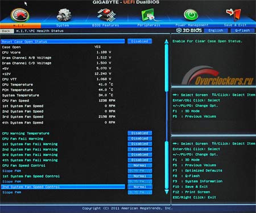
Task: Change 3rd System Fan Fail Warning value
Action: tap(139, 154)
